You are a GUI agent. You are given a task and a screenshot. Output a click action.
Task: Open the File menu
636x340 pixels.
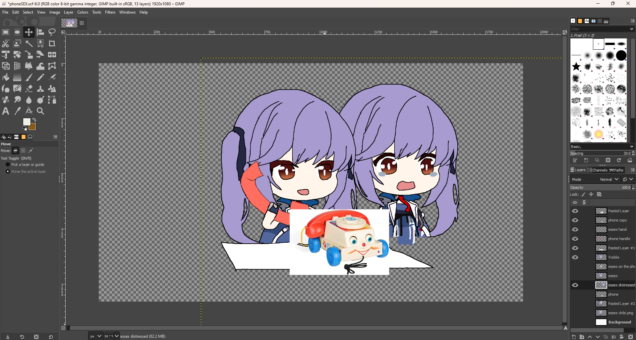pos(5,12)
